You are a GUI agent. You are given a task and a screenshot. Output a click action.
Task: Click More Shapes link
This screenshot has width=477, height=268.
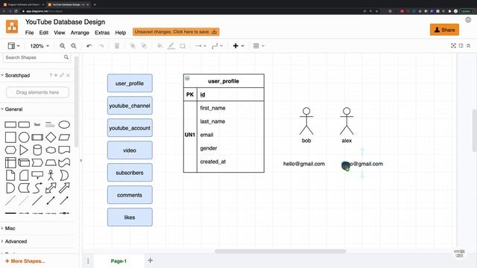[25, 261]
